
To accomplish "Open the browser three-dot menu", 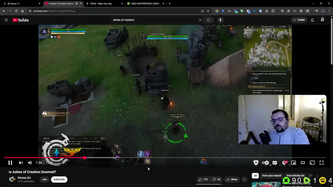I will tap(329, 11).
